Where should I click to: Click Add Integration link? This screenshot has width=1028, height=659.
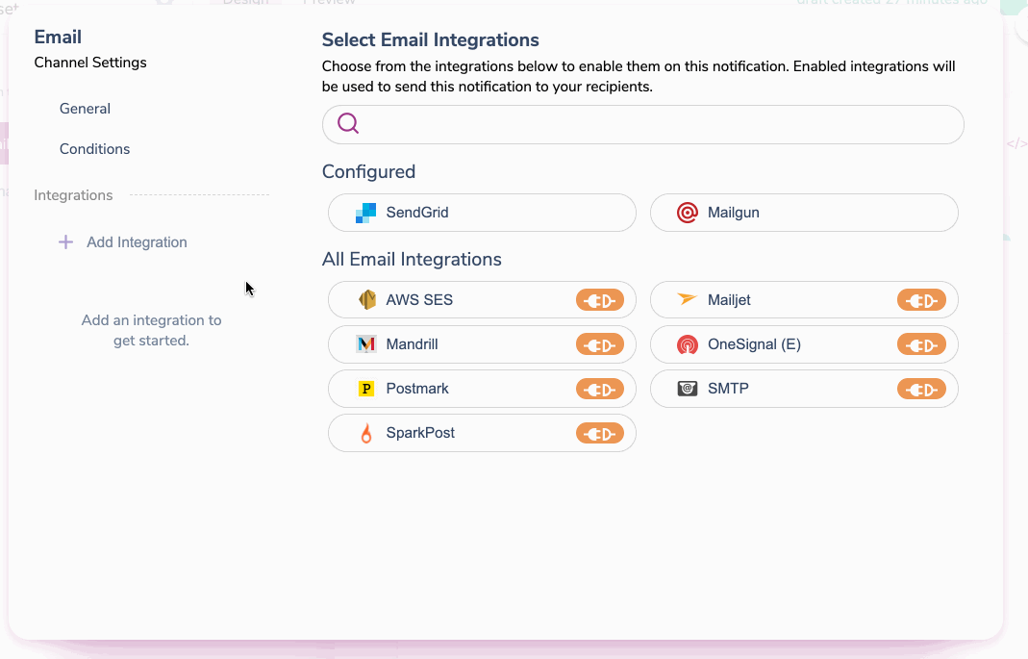(137, 242)
